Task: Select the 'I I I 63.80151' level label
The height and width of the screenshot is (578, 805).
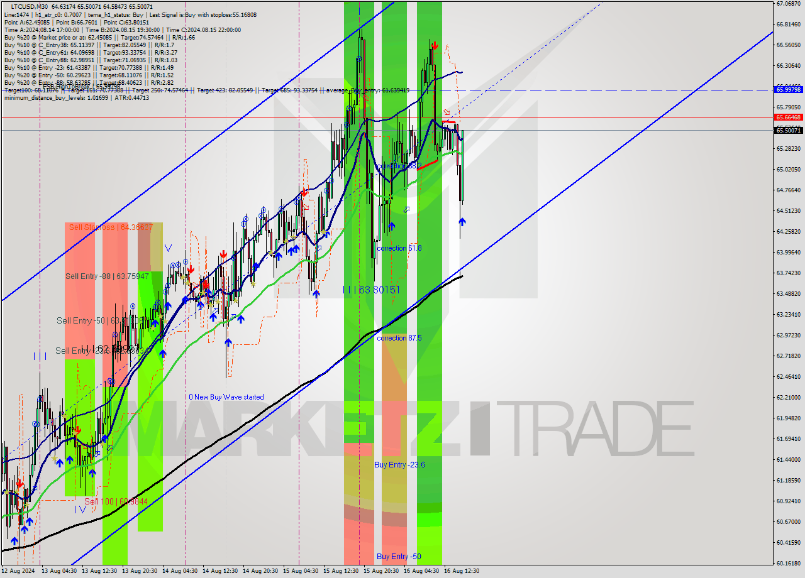Action: pos(371,290)
